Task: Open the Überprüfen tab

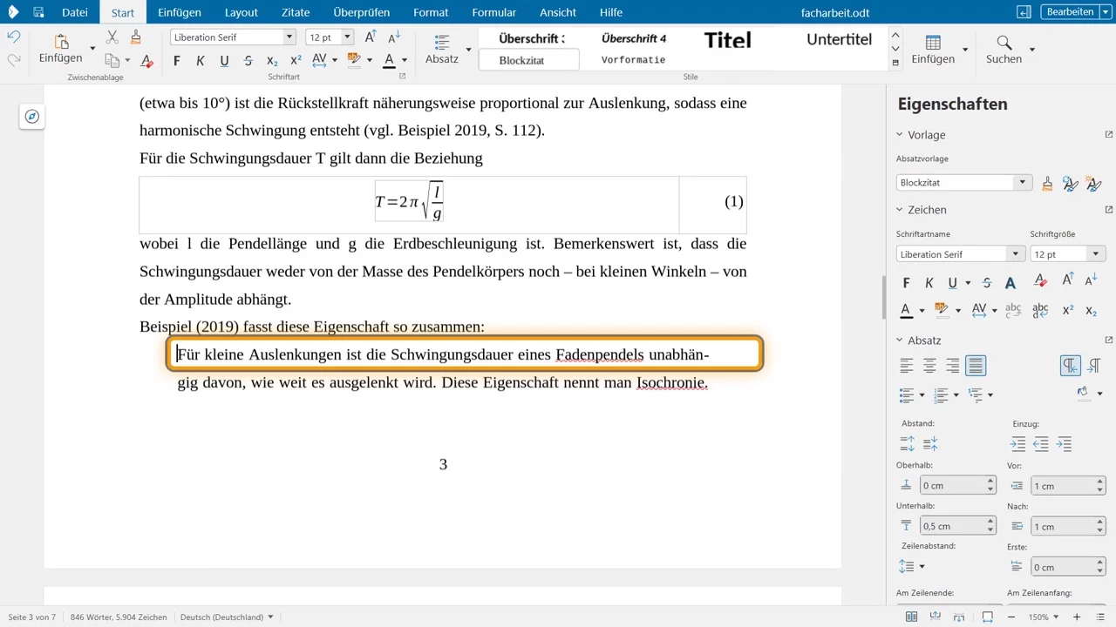Action: click(362, 12)
